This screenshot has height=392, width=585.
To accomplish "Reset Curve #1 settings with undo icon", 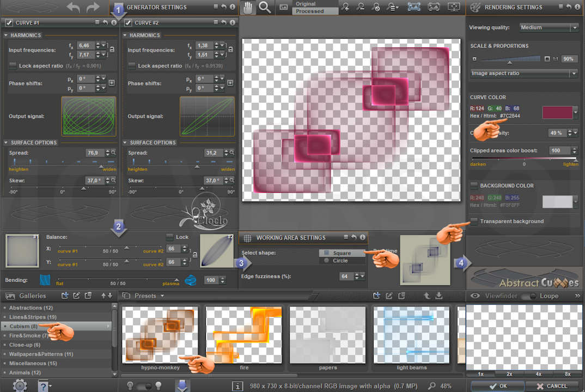I will point(105,23).
